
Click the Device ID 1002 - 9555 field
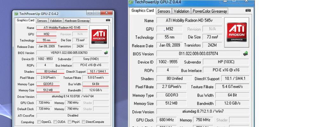pos(168,62)
